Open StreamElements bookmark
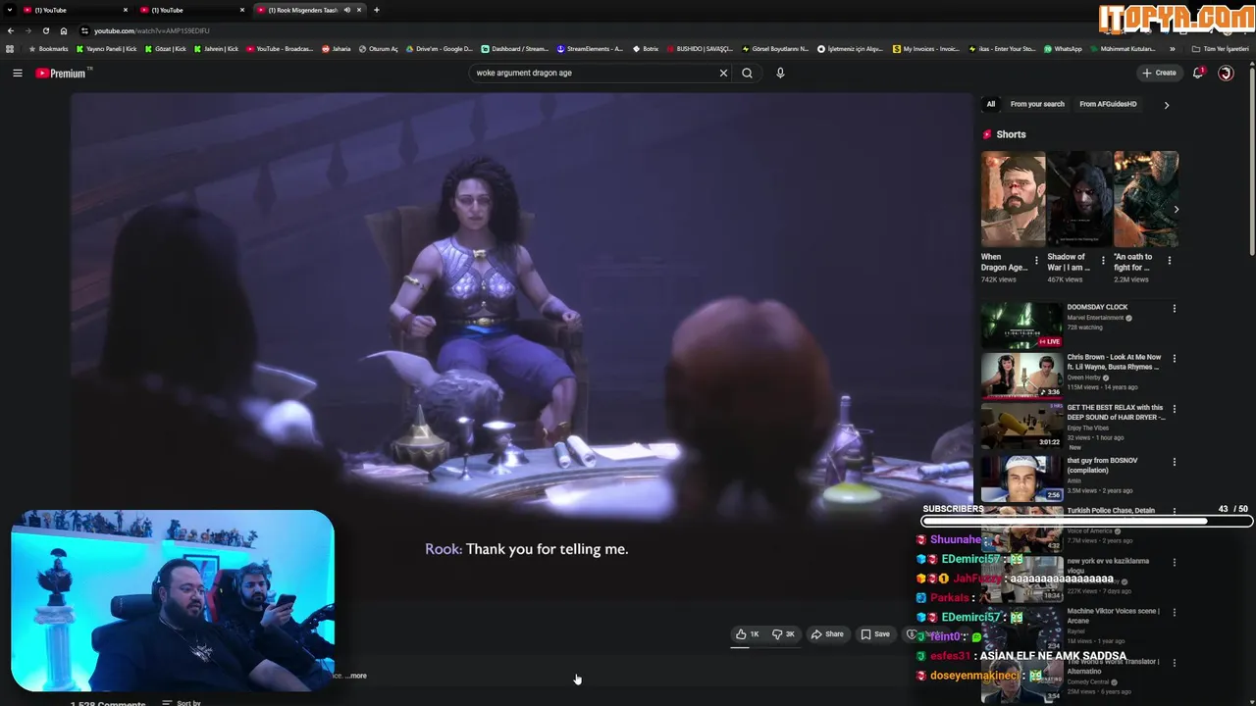This screenshot has height=706, width=1256. (590, 48)
